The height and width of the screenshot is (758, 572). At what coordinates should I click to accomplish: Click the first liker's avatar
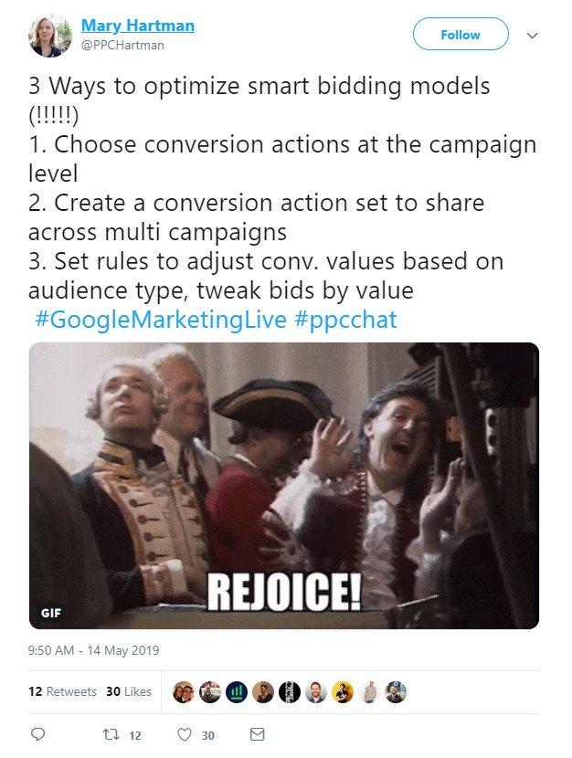184,692
